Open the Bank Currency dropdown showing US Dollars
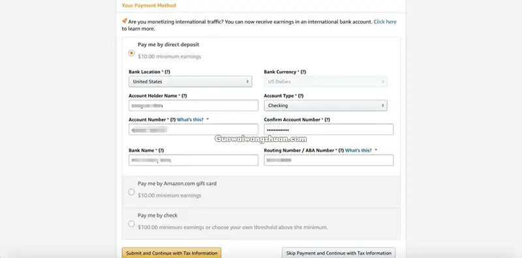522x258 pixels. coord(326,81)
